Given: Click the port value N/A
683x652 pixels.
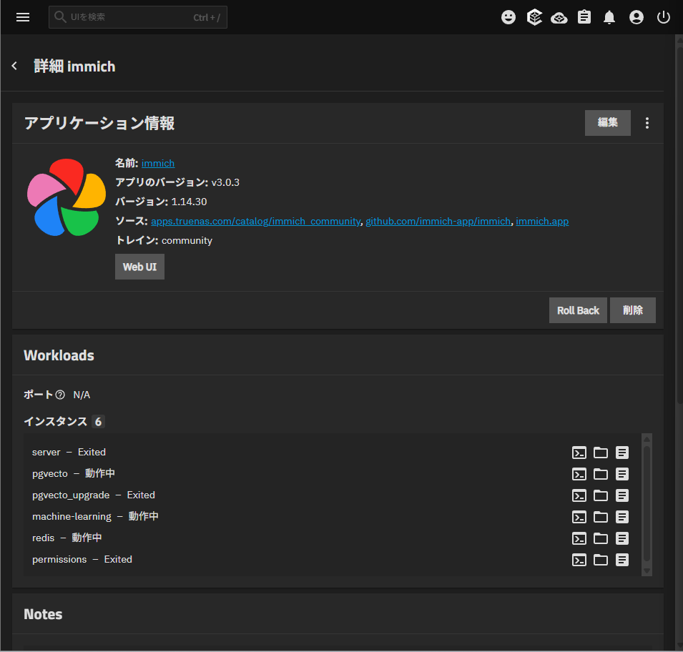Looking at the screenshot, I should point(82,395).
